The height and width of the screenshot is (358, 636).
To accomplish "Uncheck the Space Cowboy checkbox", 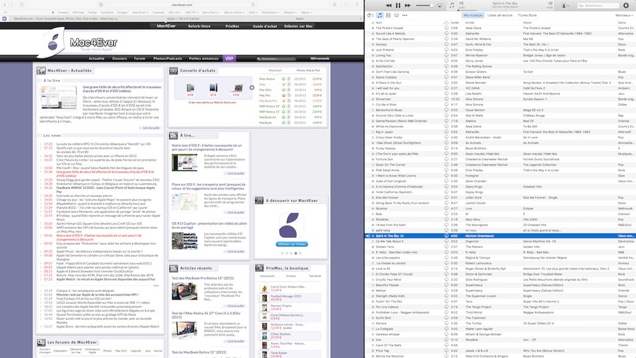I will 373,77.
